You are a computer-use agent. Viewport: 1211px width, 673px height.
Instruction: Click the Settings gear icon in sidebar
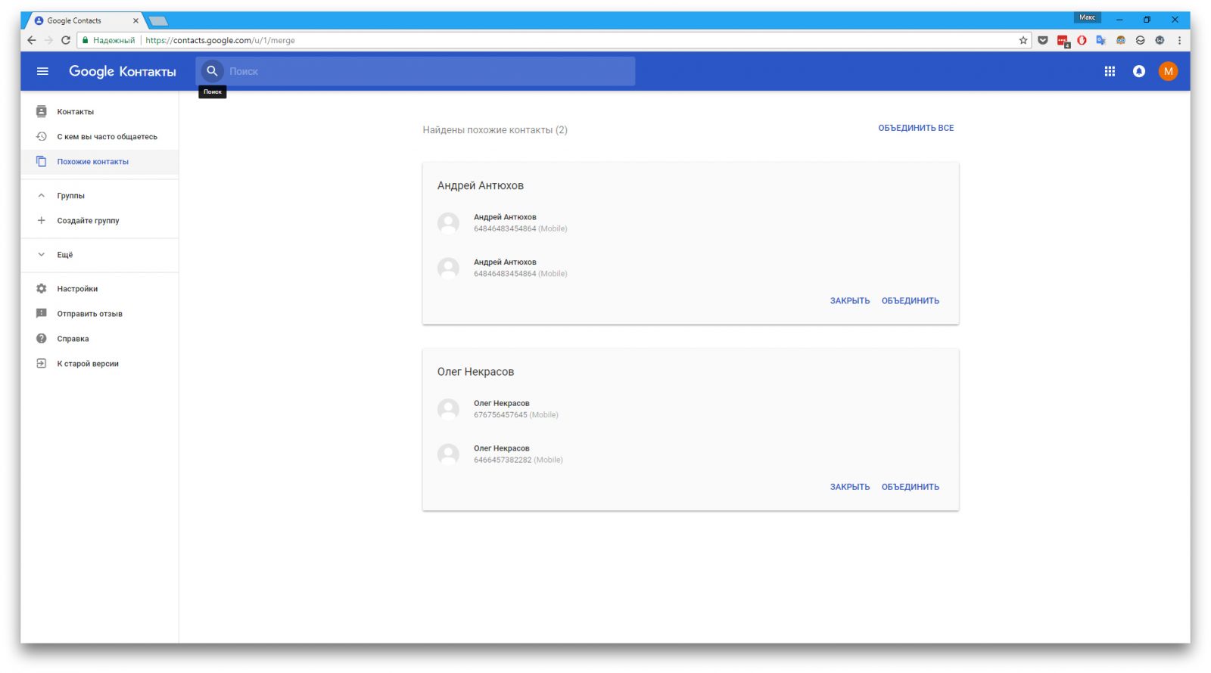tap(42, 289)
